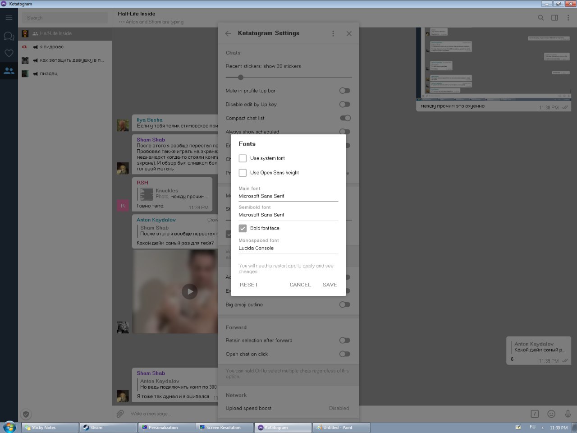Toggle the side panel icon in header

[x=554, y=18]
